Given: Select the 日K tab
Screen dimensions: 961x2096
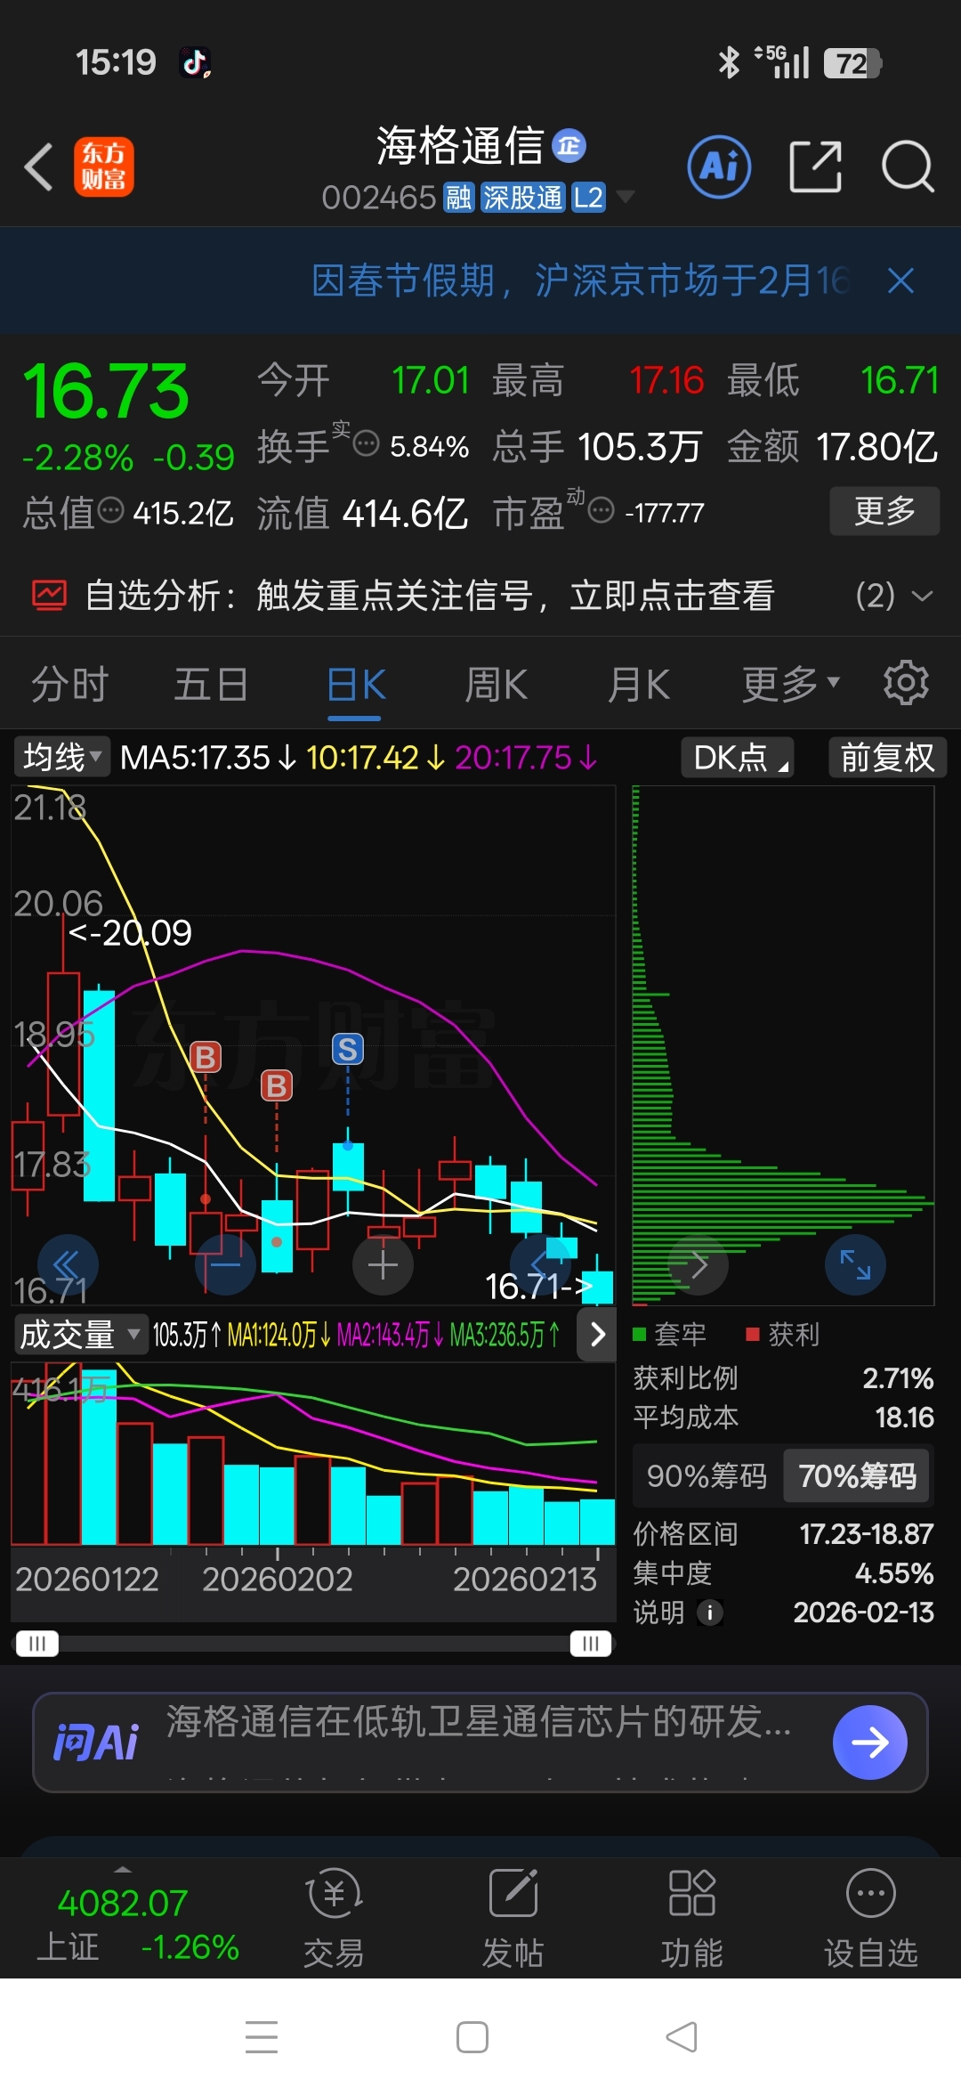Looking at the screenshot, I should coord(355,686).
